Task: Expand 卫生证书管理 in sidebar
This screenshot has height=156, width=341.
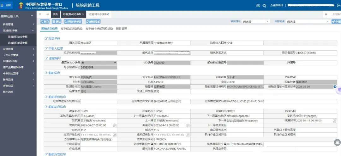Action: [x=18, y=55]
